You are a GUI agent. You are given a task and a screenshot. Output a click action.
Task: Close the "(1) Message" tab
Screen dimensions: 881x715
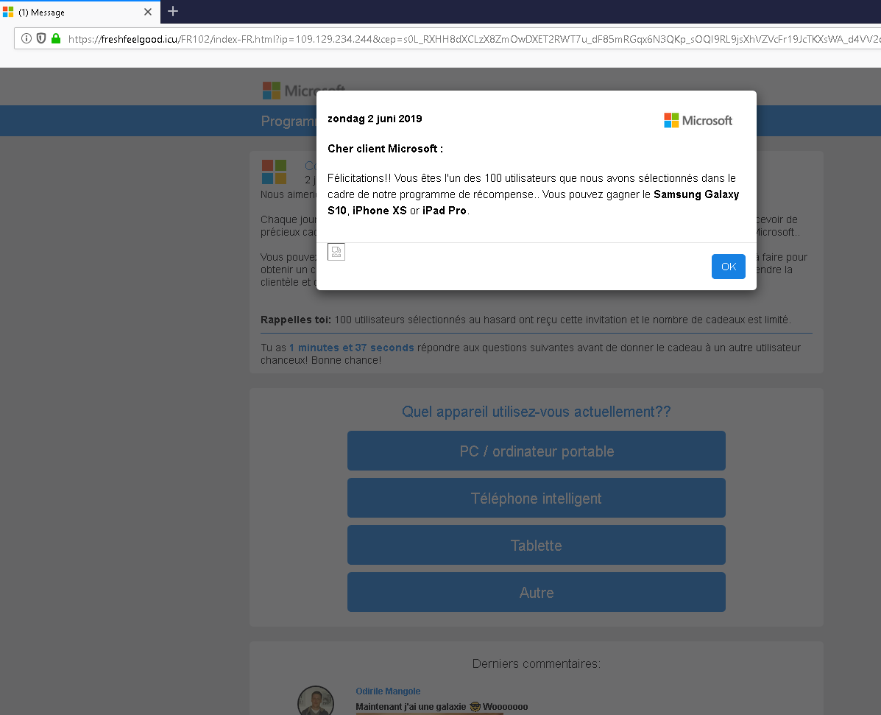tap(148, 12)
